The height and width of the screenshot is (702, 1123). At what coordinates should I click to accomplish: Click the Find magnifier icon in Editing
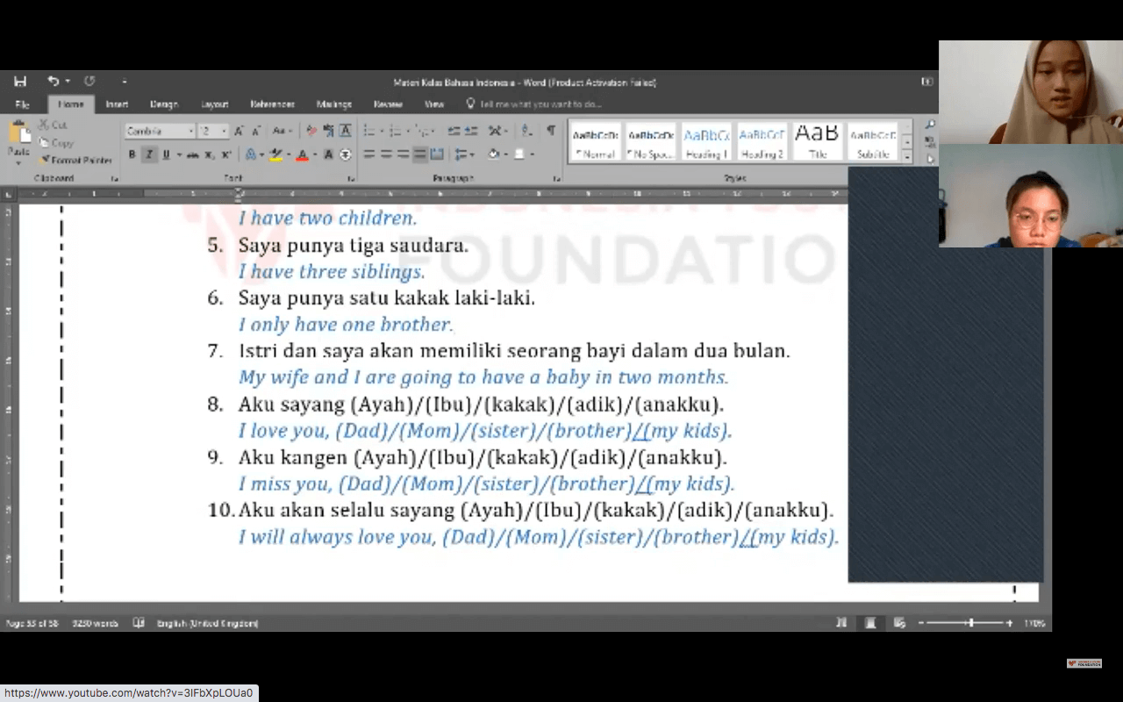point(930,125)
